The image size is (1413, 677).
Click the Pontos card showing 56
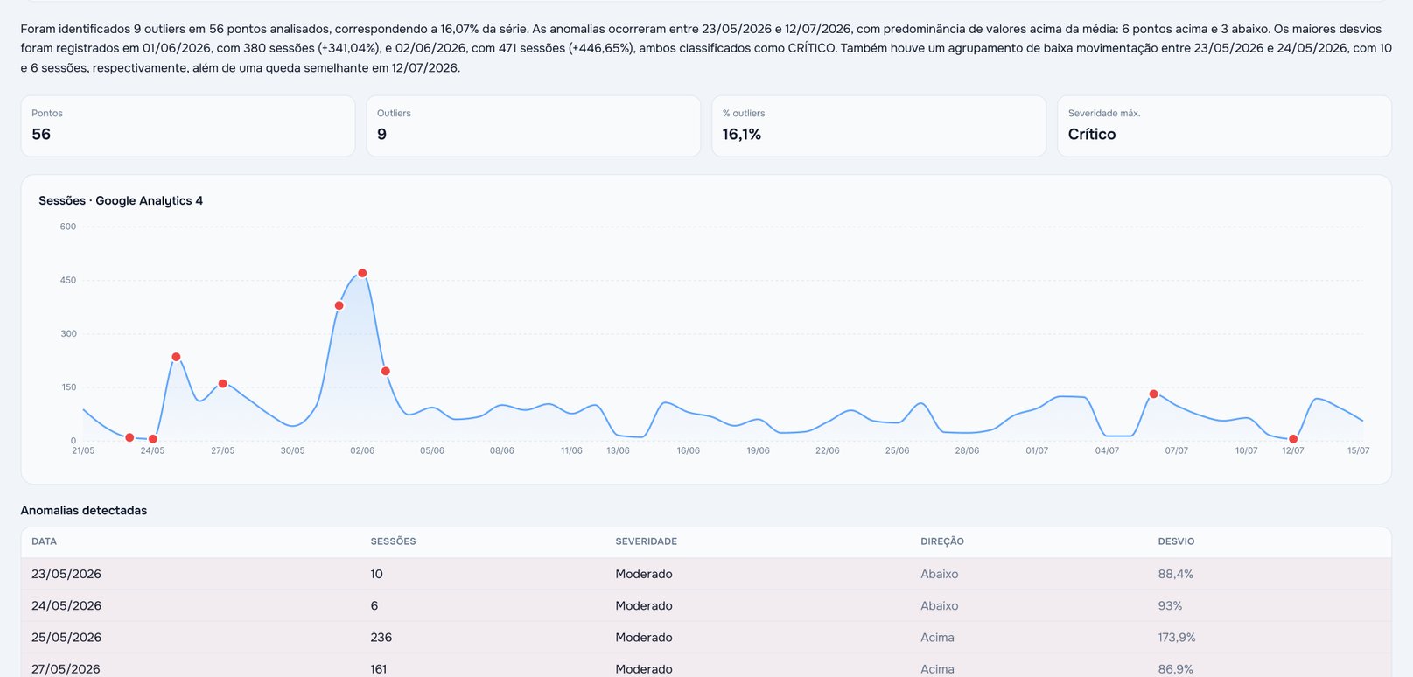point(188,126)
